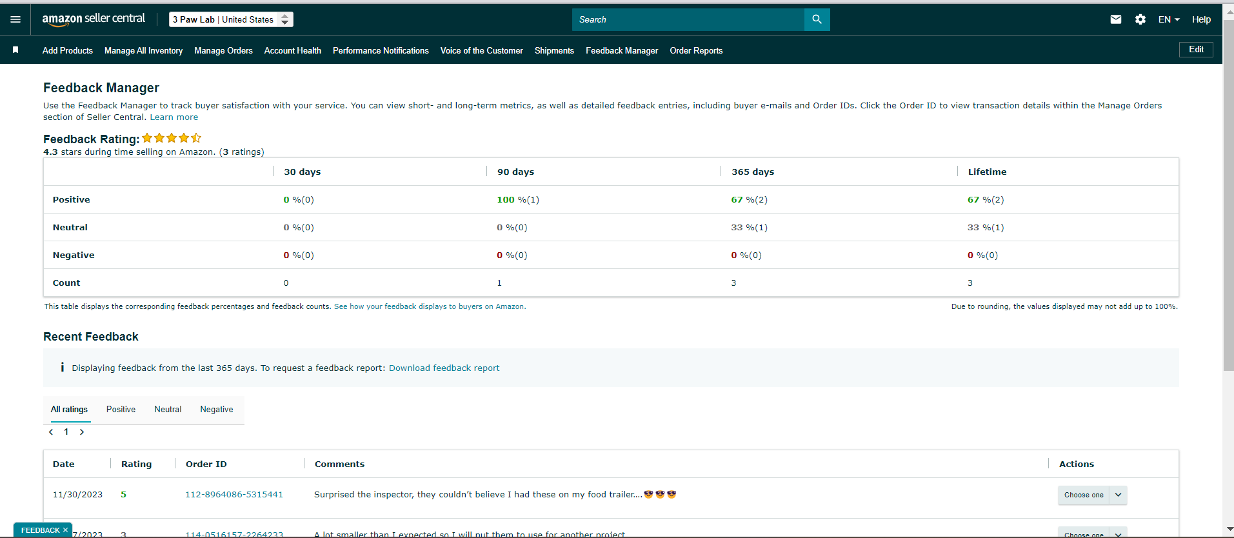The image size is (1234, 538).
Task: Switch to the Neutral tab
Action: coord(168,410)
